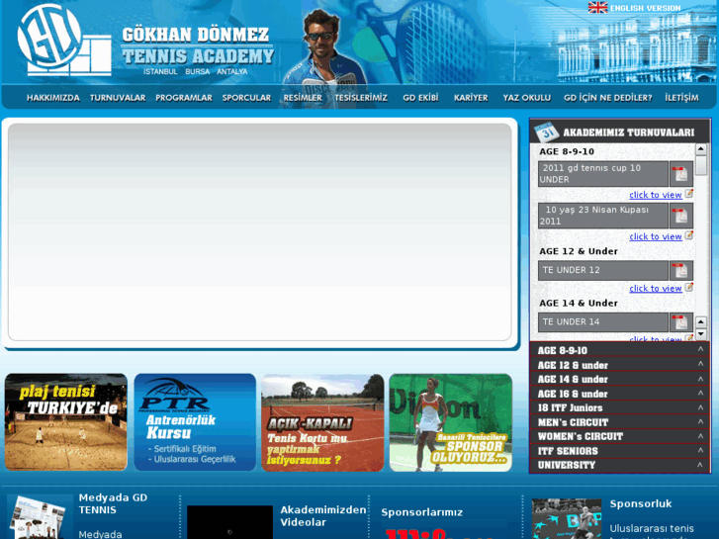The image size is (719, 539).
Task: Click the main slideshow panel
Action: click(259, 232)
